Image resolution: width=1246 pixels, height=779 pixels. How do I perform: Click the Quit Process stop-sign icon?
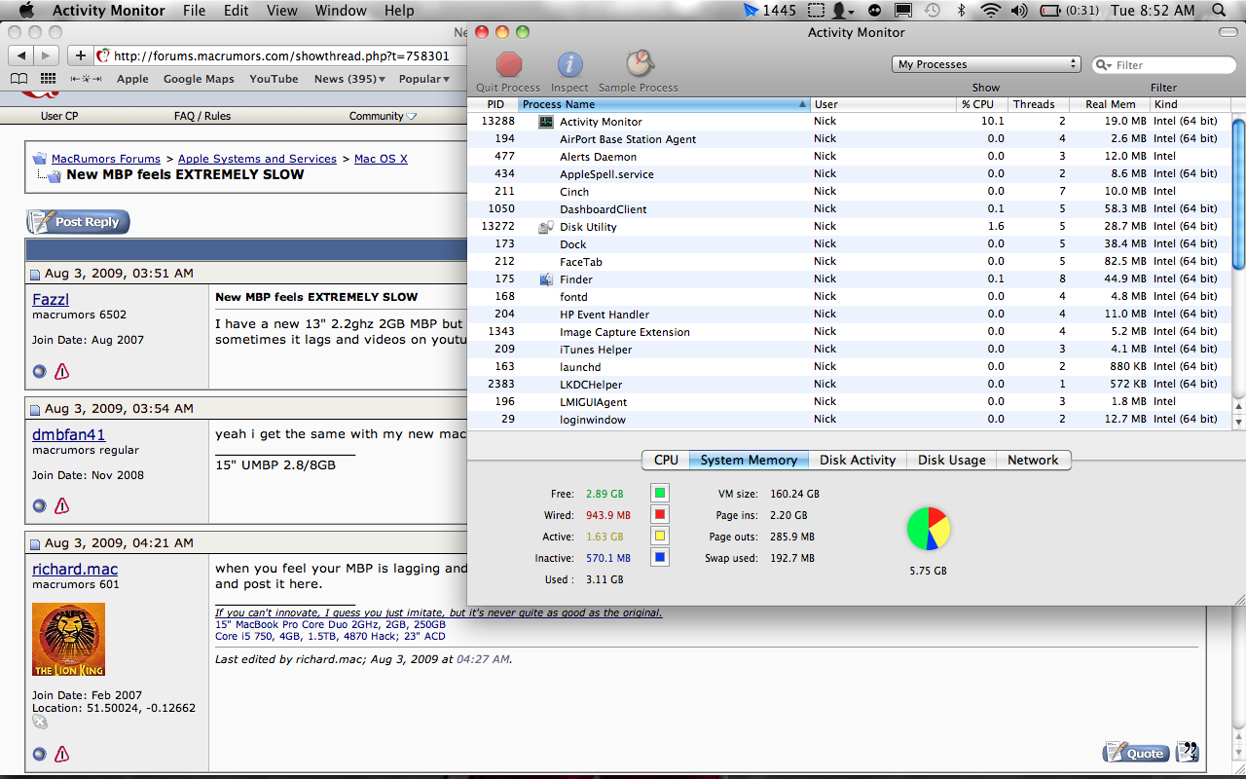tap(509, 64)
